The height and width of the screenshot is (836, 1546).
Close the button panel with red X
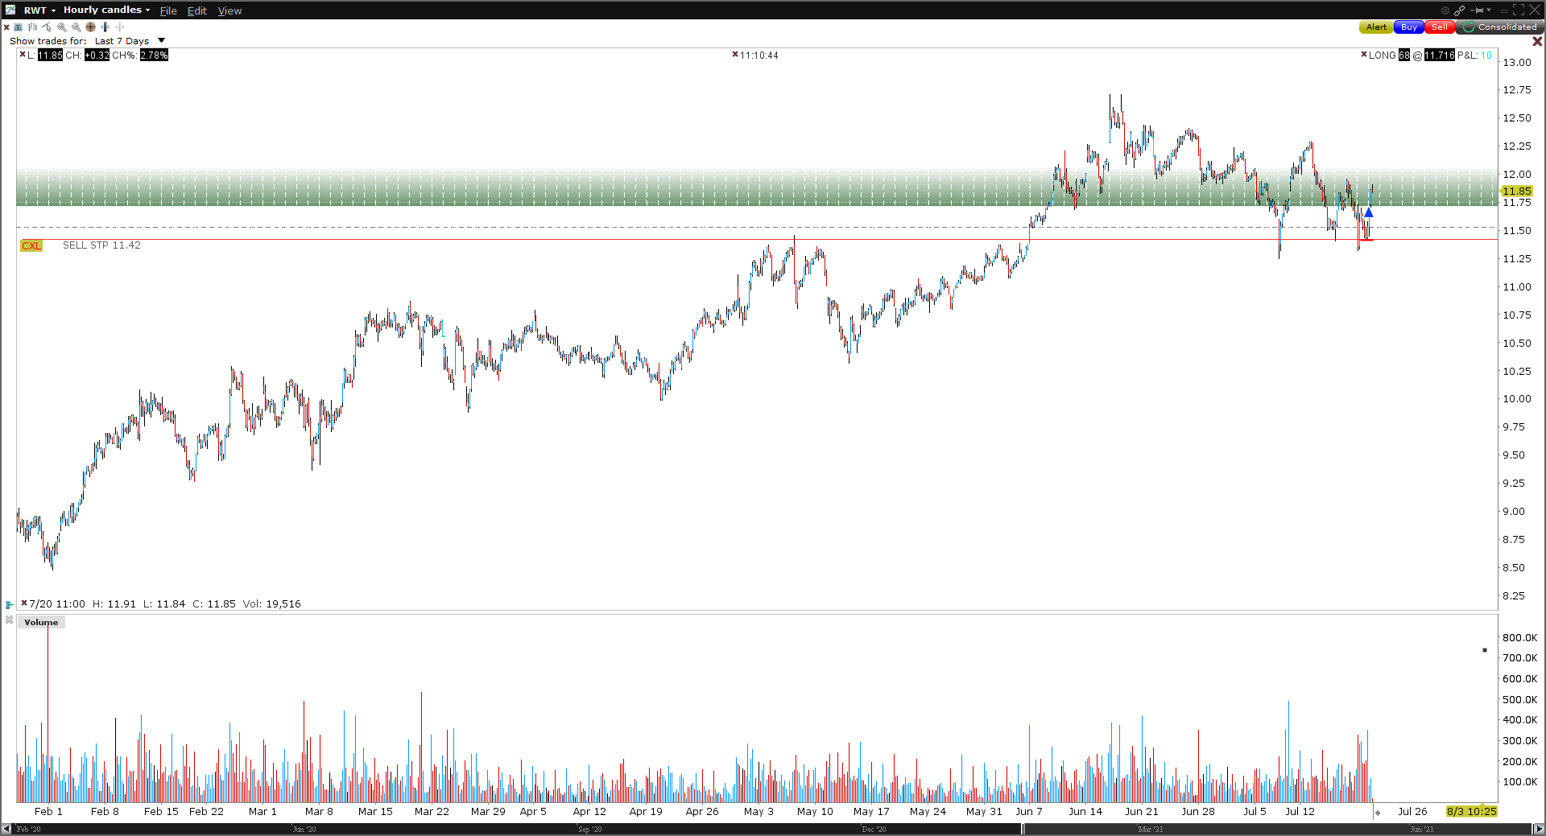point(1537,41)
